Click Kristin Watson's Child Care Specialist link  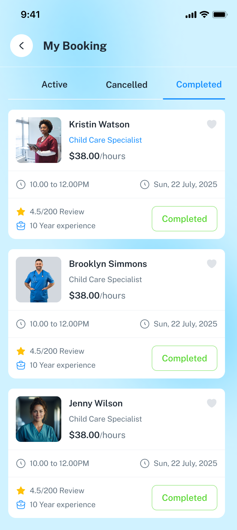point(106,140)
